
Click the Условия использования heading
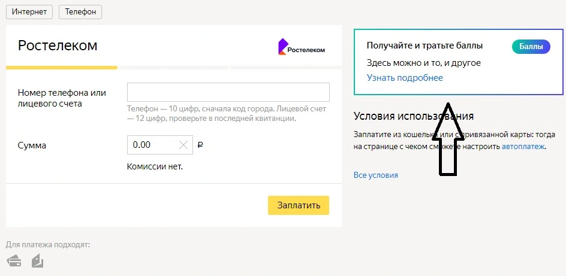414,116
